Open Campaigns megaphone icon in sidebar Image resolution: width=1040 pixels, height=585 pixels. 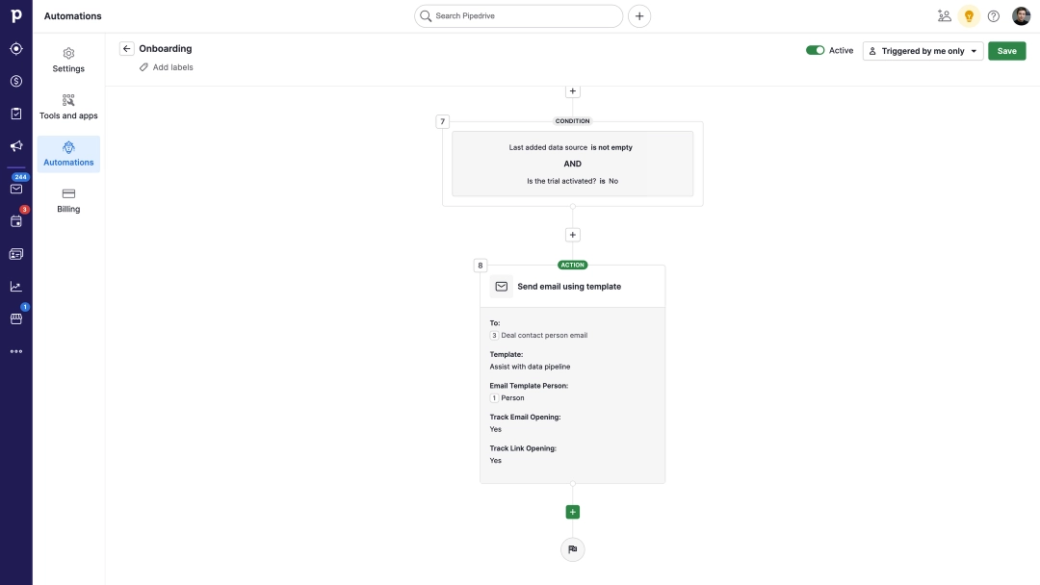16,146
